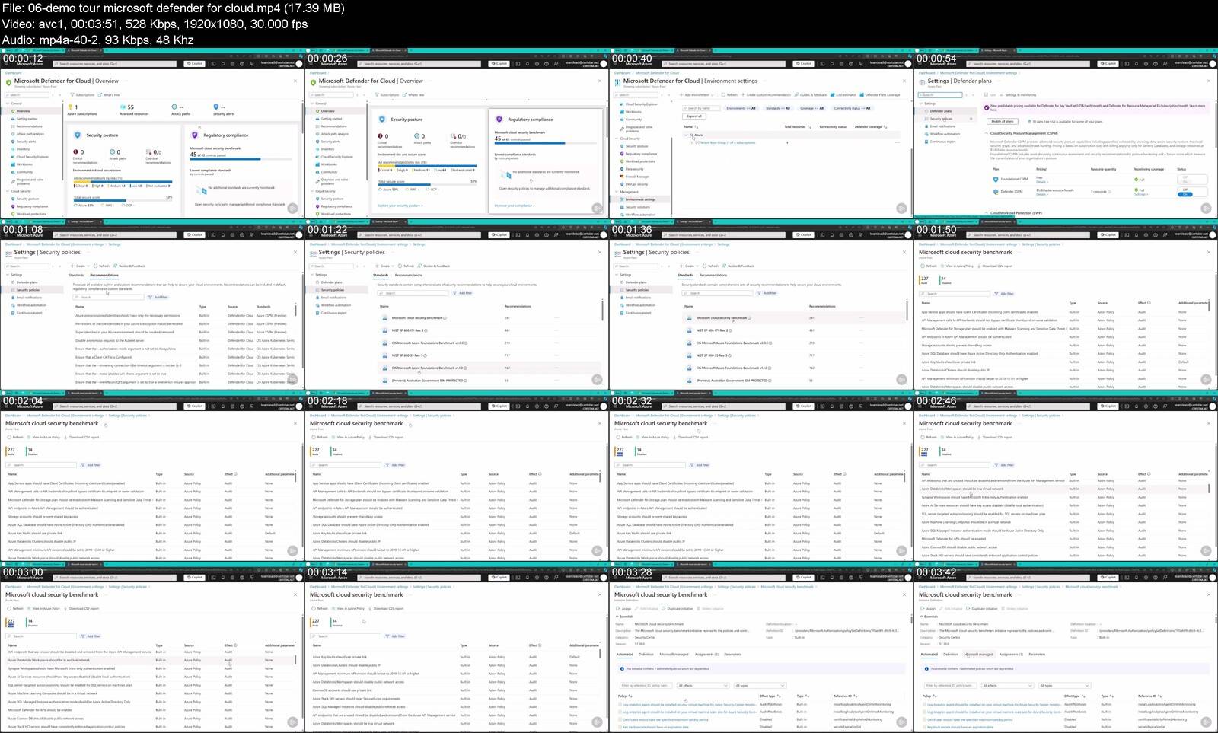This screenshot has height=733, width=1218.
Task: Click Copilot button in the 00:00:12 frame
Action: pyautogui.click(x=196, y=64)
